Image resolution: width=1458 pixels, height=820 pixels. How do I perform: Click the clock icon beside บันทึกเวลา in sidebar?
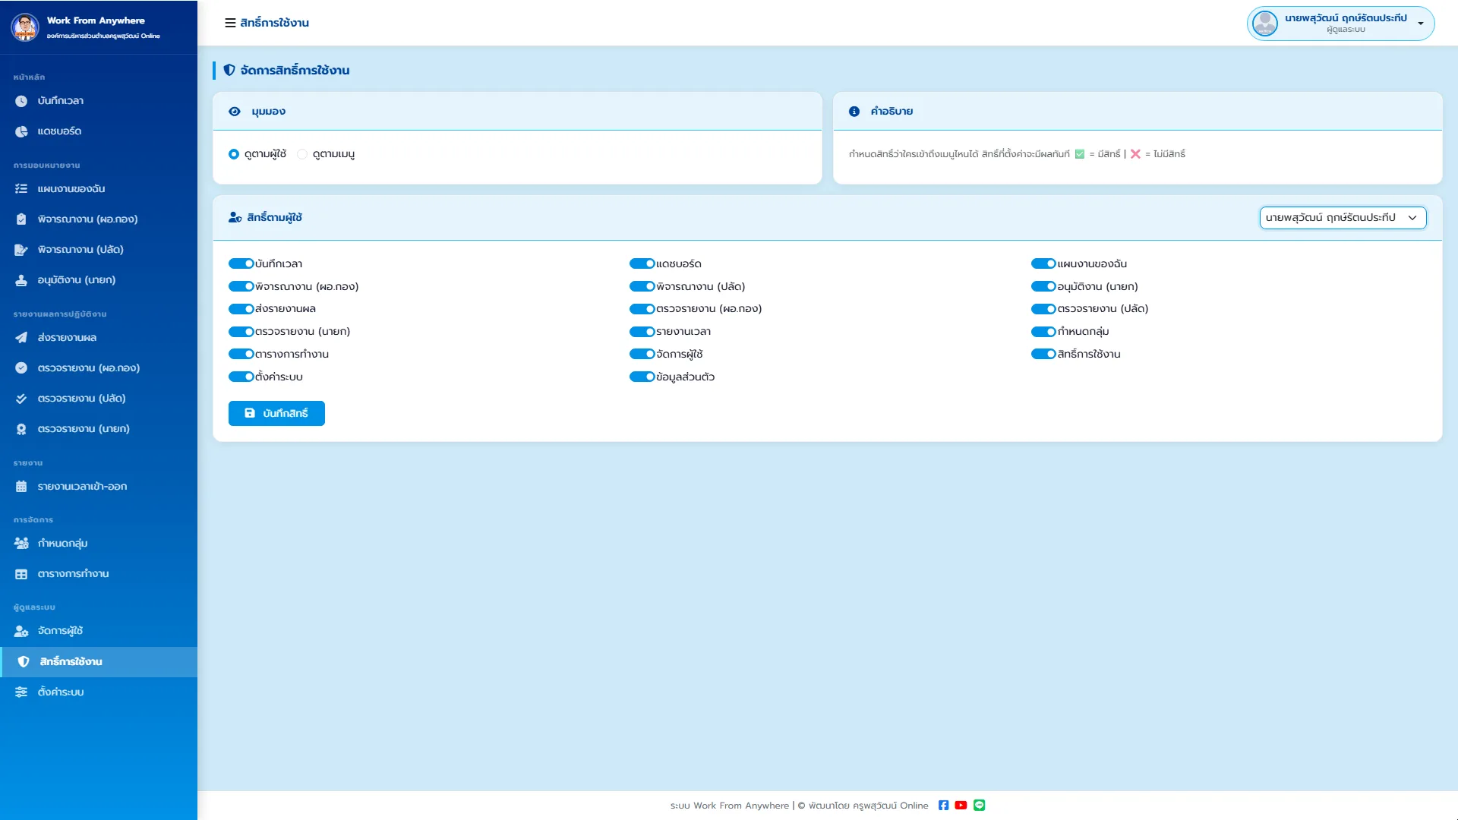21,101
